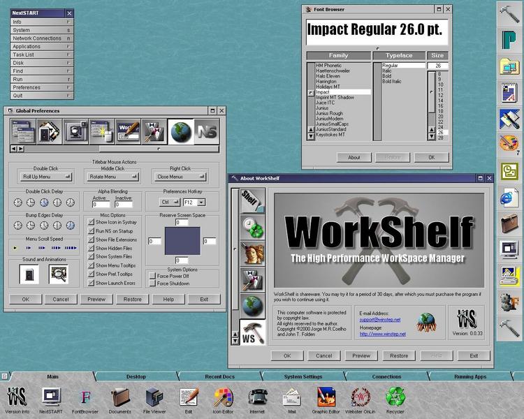Image resolution: width=524 pixels, height=419 pixels.
Task: Expand the Preferences submenu in NextSTART
Action: click(42, 87)
